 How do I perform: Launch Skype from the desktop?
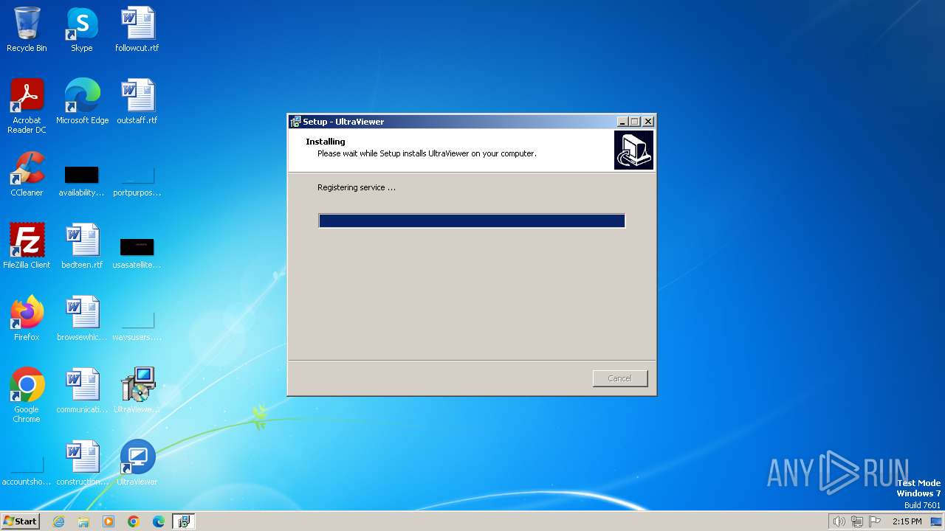point(81,29)
